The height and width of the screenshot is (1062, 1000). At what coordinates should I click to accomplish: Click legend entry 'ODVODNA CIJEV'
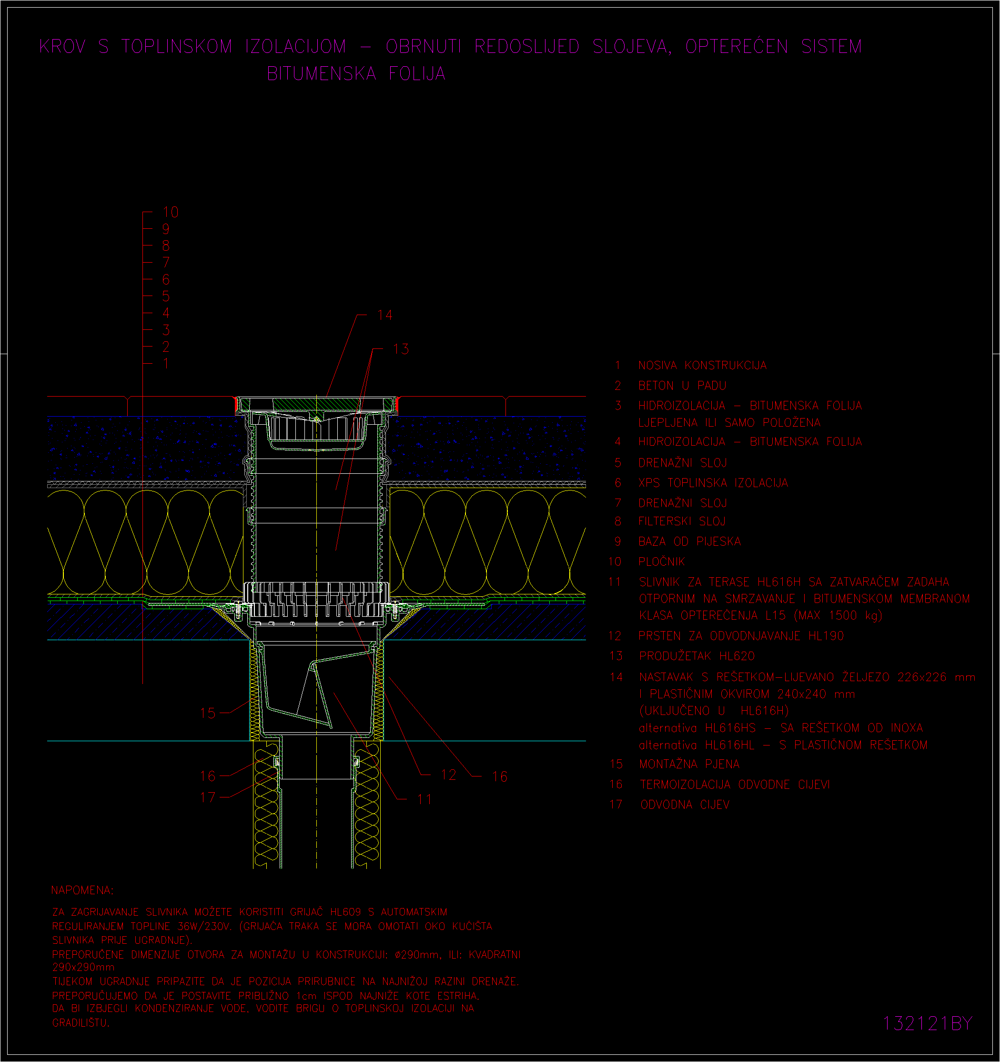pyautogui.click(x=685, y=805)
